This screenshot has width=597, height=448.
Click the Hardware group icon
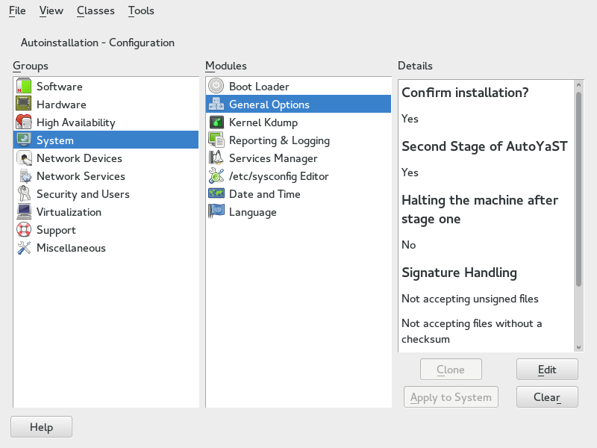[x=22, y=105]
